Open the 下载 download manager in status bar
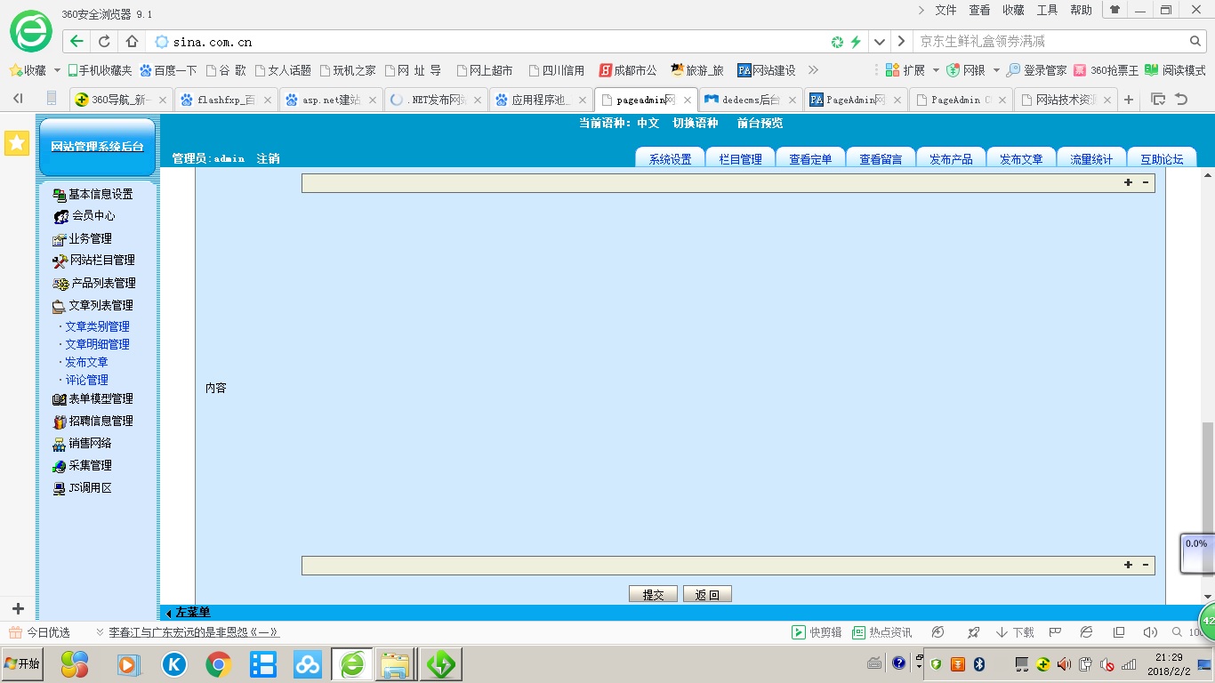Screen dimensions: 1215x683 (x=1015, y=632)
